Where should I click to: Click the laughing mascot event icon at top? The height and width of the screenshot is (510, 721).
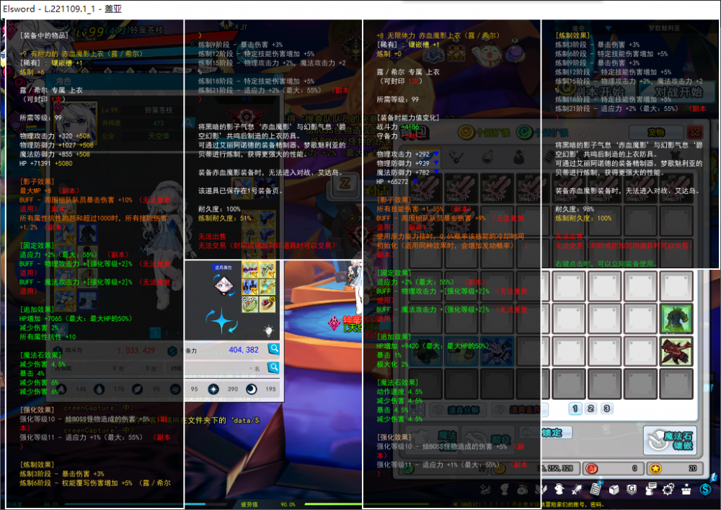tap(487, 54)
